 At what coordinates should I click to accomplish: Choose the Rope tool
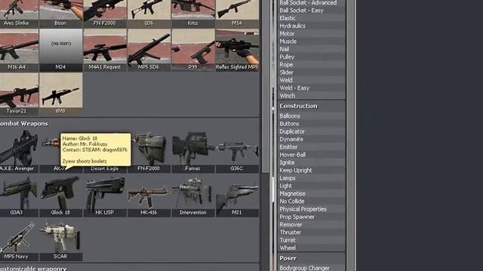tap(311, 65)
